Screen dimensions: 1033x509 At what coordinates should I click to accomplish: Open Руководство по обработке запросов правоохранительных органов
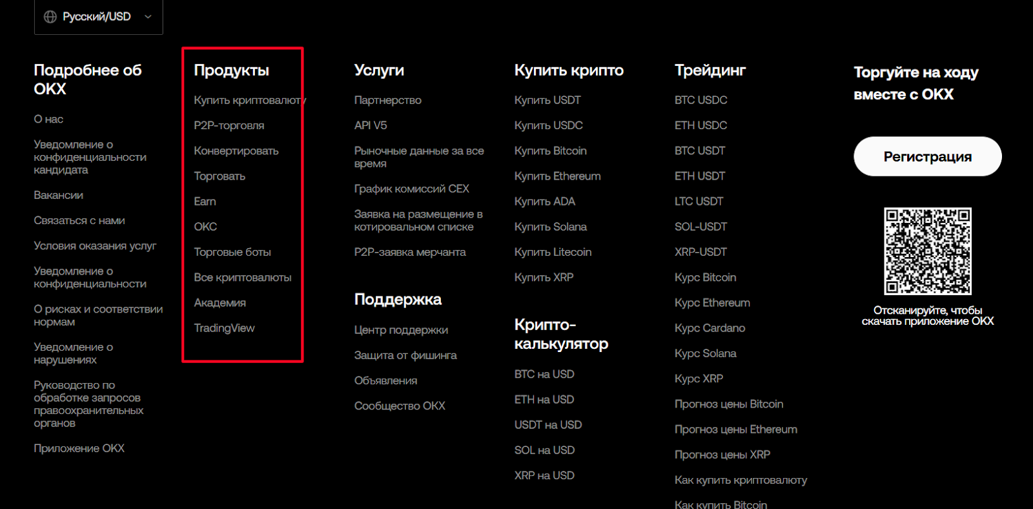tap(88, 404)
